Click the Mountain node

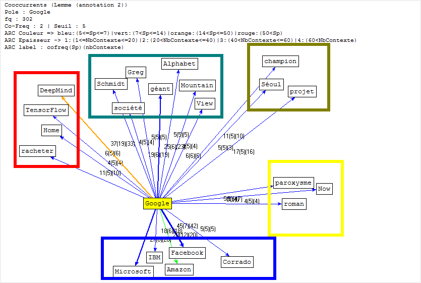197,85
